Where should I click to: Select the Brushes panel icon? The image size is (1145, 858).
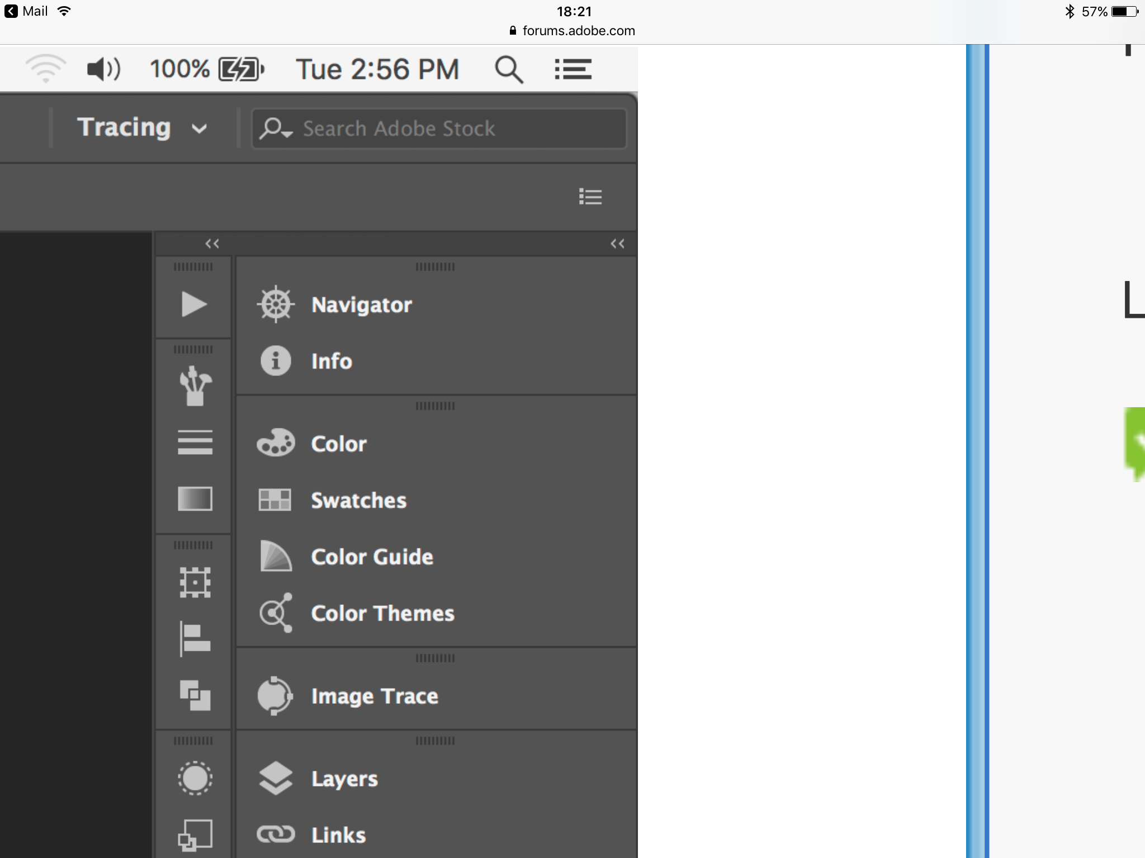coord(193,385)
